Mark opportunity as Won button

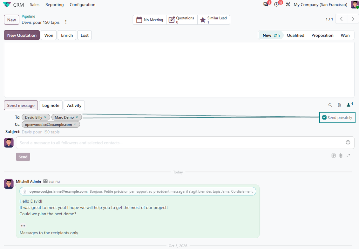pos(49,35)
